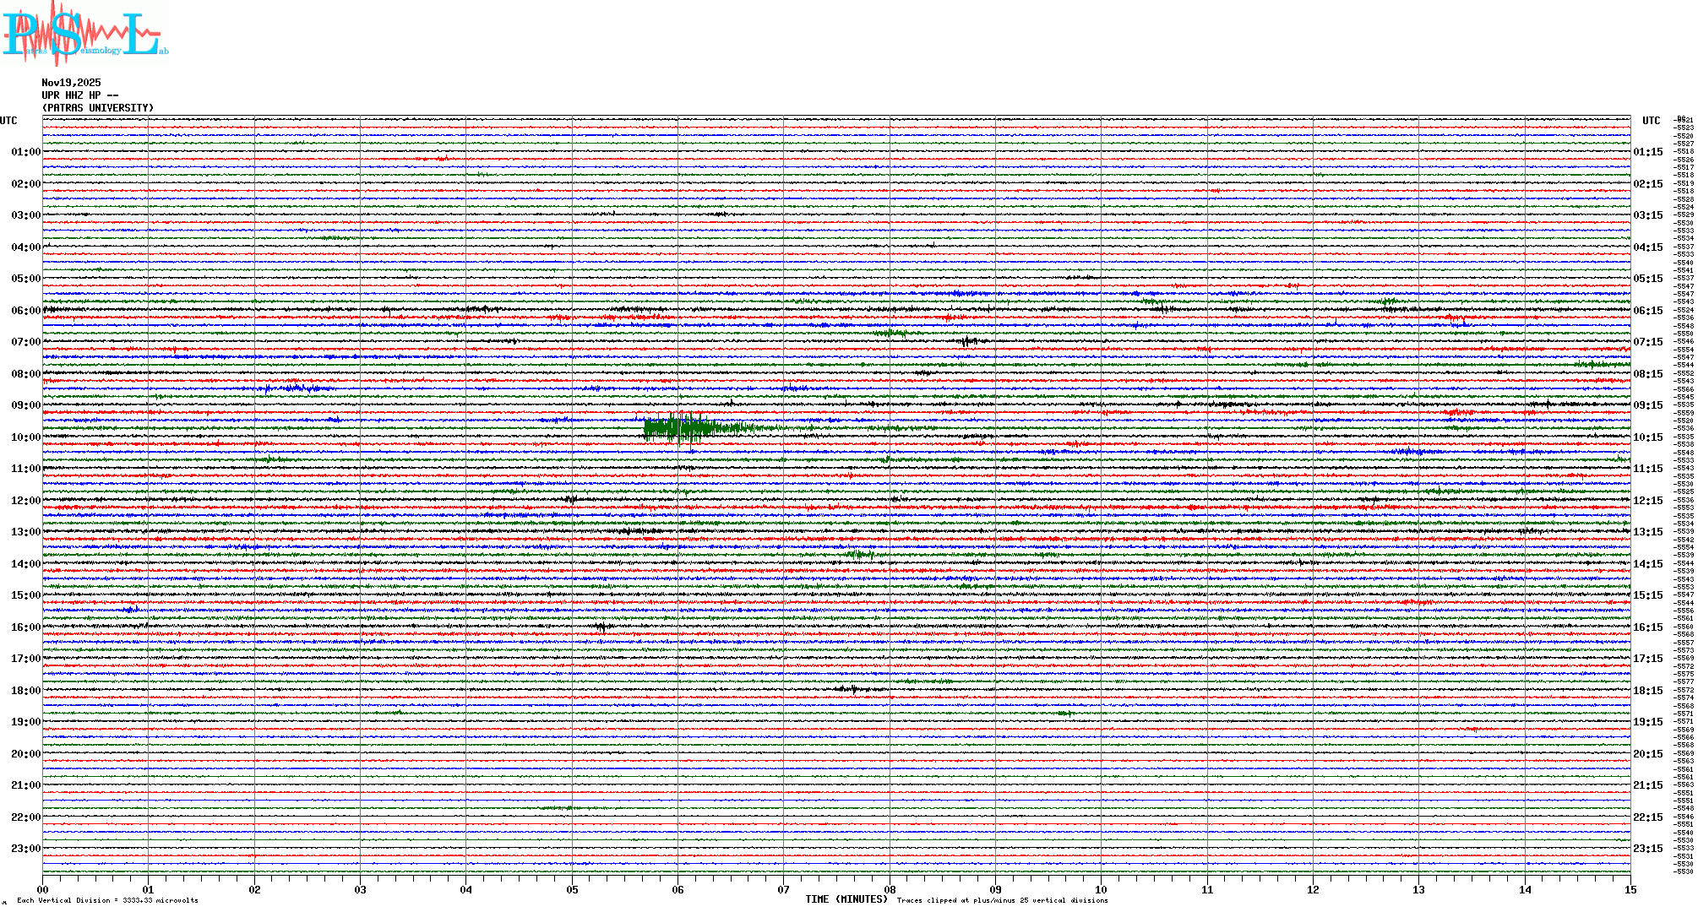Click the Each Vertical Division caption
The height and width of the screenshot is (912, 1698).
click(x=107, y=900)
